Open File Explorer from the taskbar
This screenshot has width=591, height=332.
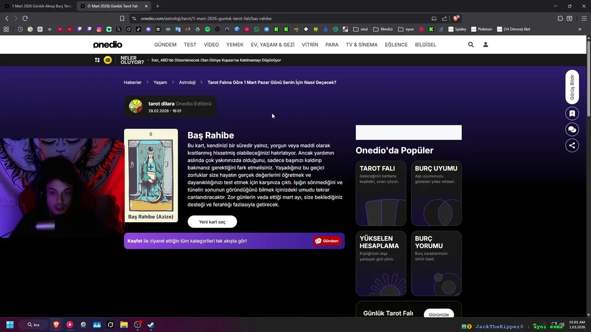point(124,325)
